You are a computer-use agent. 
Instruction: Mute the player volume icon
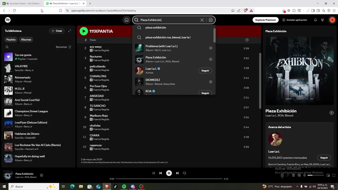point(305,175)
